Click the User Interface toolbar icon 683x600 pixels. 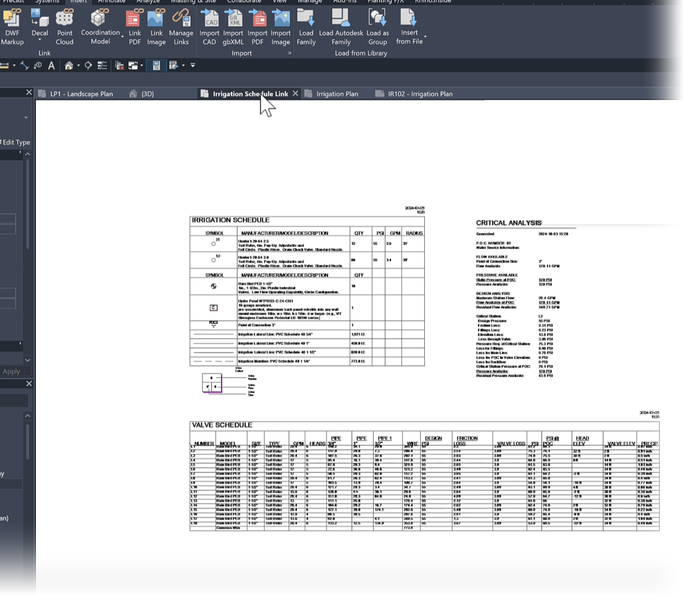[x=174, y=65]
